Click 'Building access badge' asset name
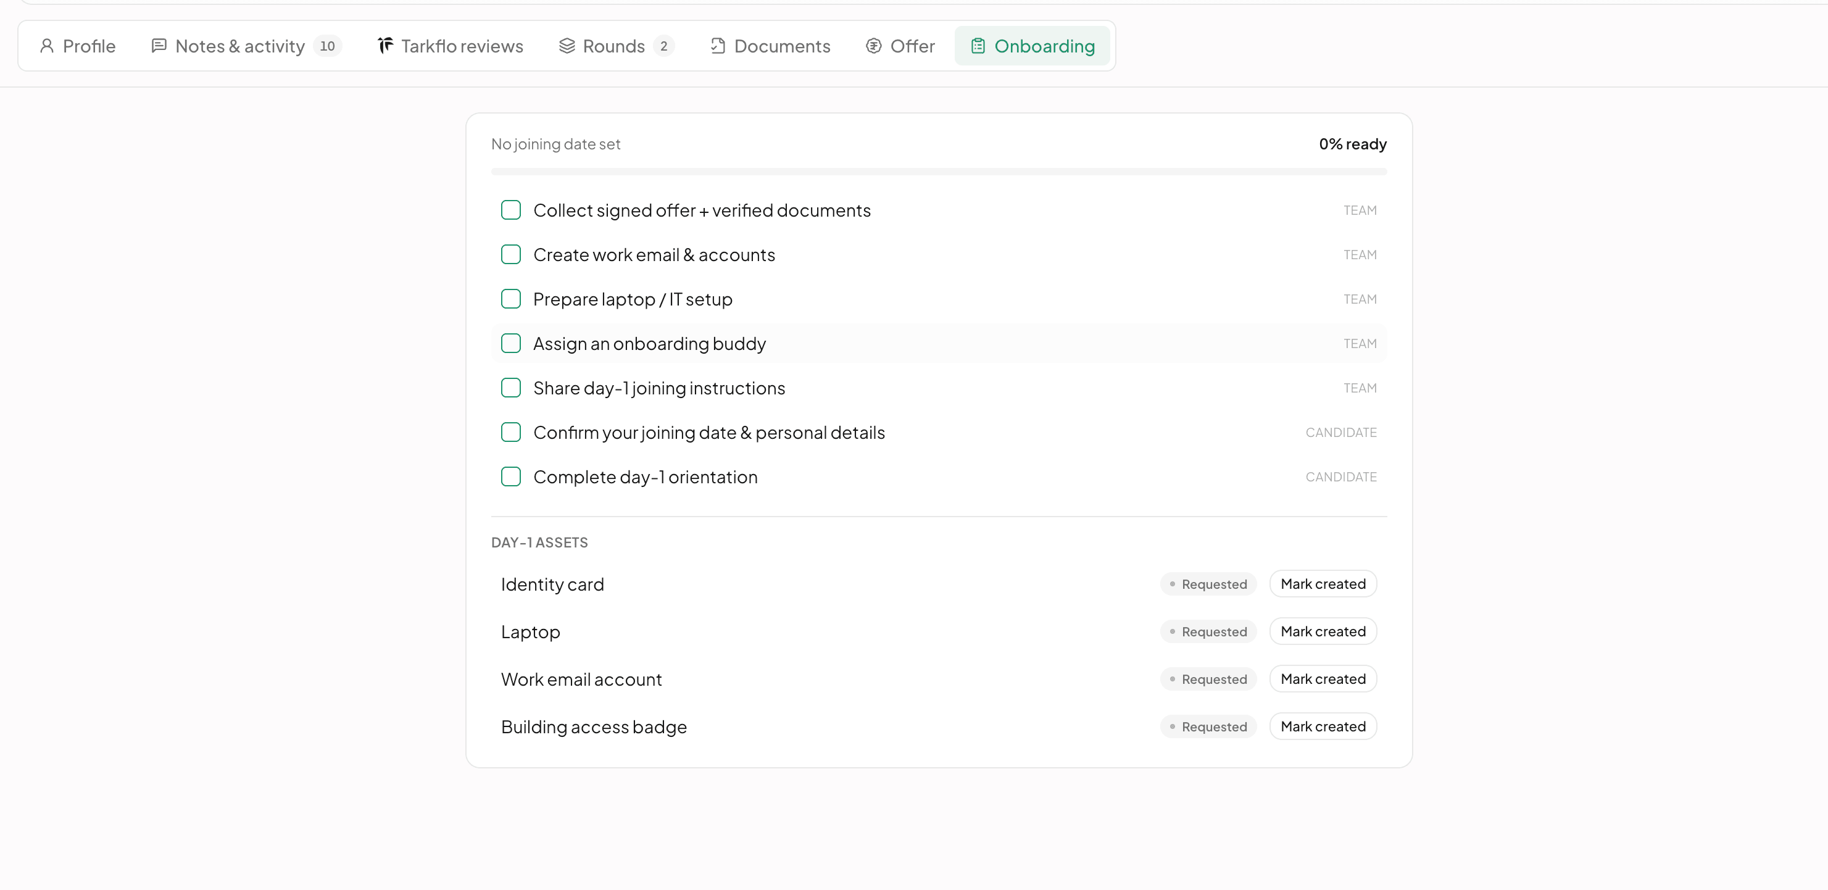 [x=594, y=727]
